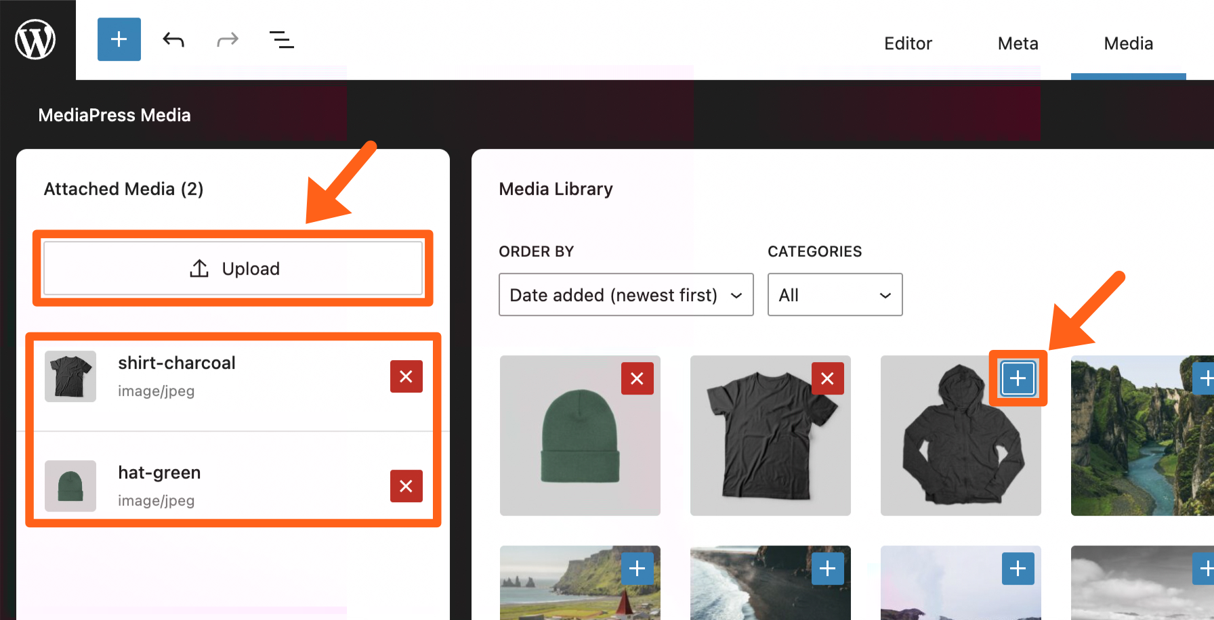Select the Media tab
Viewport: 1214px width, 620px height.
(1128, 43)
